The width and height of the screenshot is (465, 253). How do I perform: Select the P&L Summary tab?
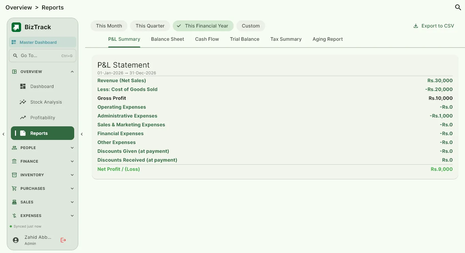pos(124,39)
